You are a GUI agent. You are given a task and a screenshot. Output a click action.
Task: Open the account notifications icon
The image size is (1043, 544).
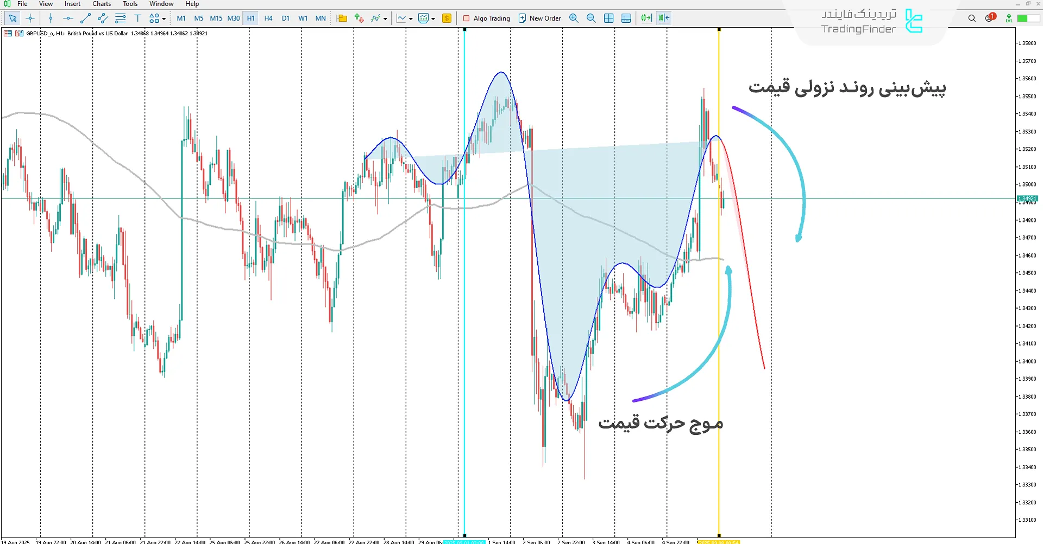(990, 18)
